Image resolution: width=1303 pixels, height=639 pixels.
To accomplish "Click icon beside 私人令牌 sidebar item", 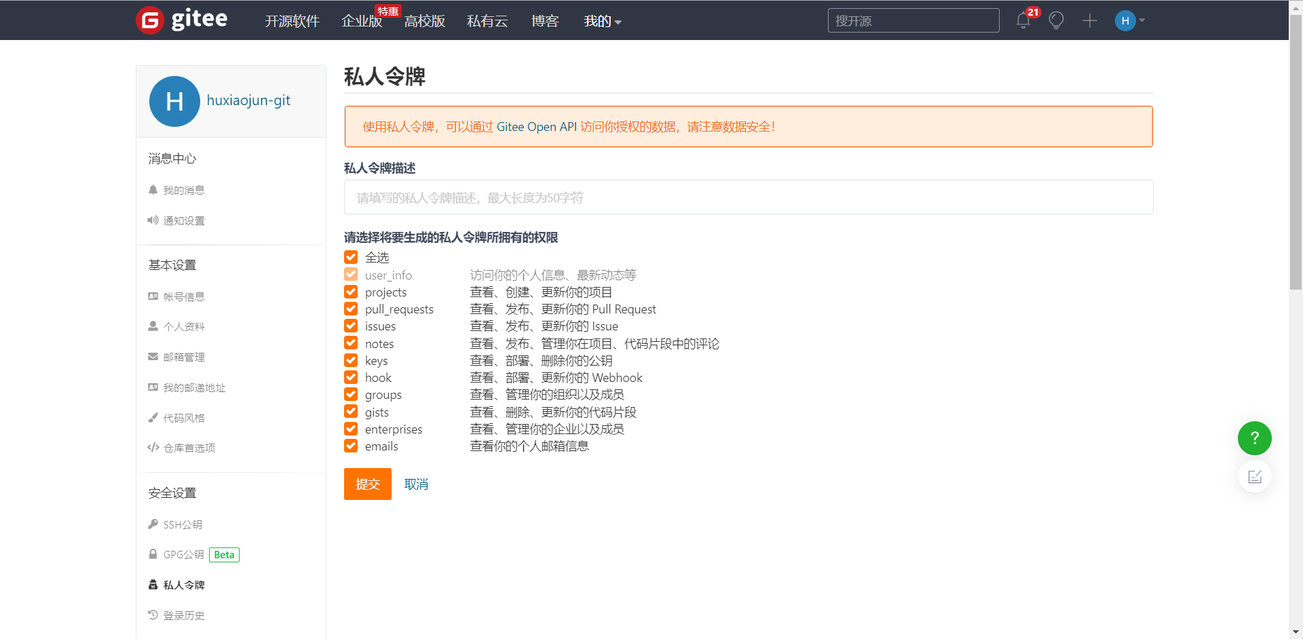I will click(x=153, y=585).
